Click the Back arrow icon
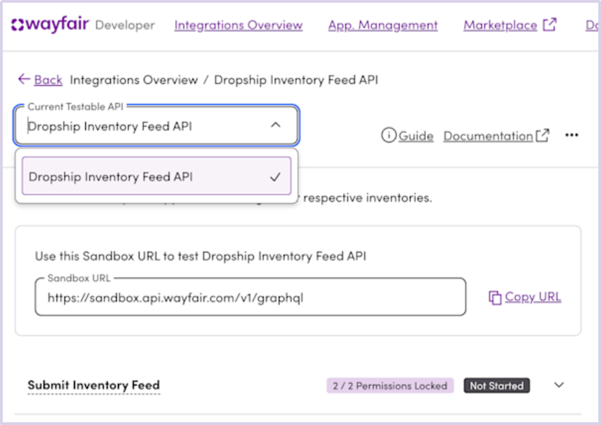This screenshot has width=601, height=425. (x=24, y=79)
